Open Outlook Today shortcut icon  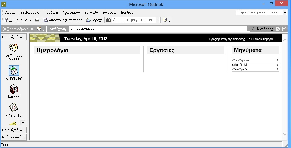(13, 48)
